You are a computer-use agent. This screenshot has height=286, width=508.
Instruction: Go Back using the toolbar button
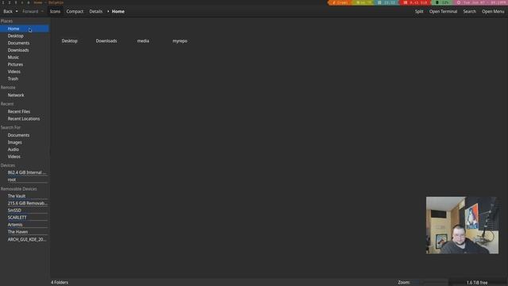click(8, 11)
